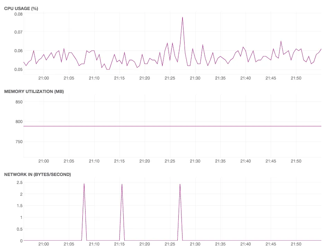Screen dimensions: 330x251
Task: Click 21:45 time label under memory chart
Action: (271, 161)
